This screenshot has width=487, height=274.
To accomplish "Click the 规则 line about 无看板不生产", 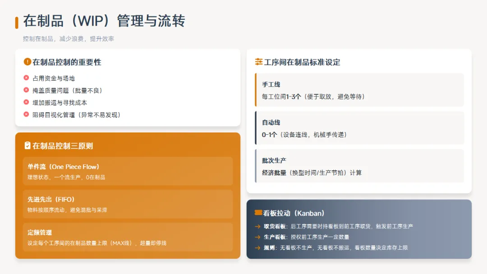I will [336, 247].
